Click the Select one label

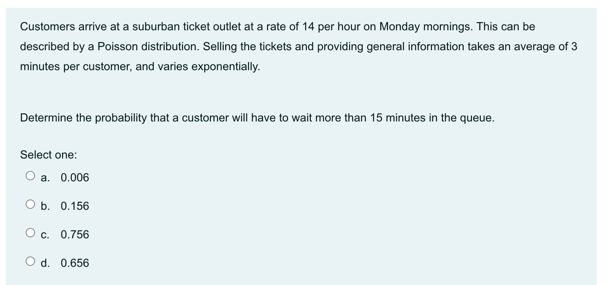(48, 154)
